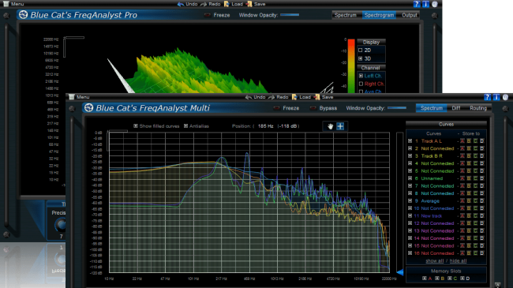Toggle Freeze in FreqAnalyst Pro
This screenshot has width=513, height=288.
pyautogui.click(x=217, y=15)
